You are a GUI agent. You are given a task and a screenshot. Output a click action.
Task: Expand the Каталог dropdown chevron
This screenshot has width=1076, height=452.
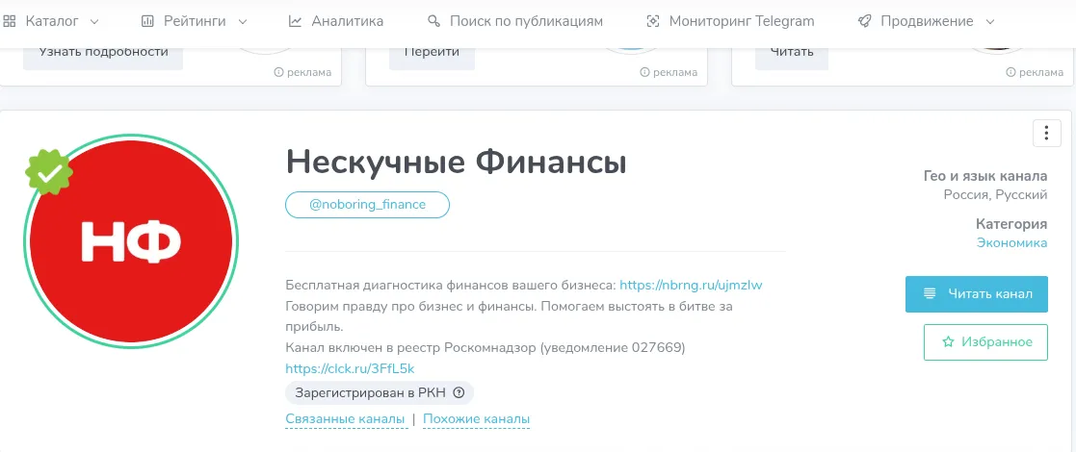pyautogui.click(x=94, y=22)
